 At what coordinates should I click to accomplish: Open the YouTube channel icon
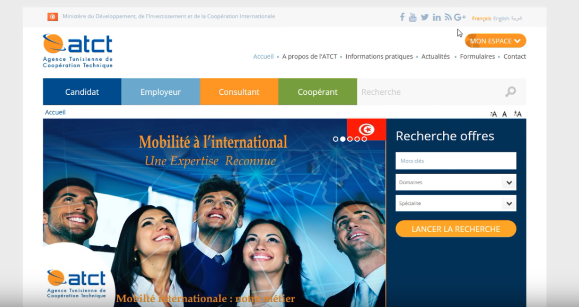click(413, 17)
